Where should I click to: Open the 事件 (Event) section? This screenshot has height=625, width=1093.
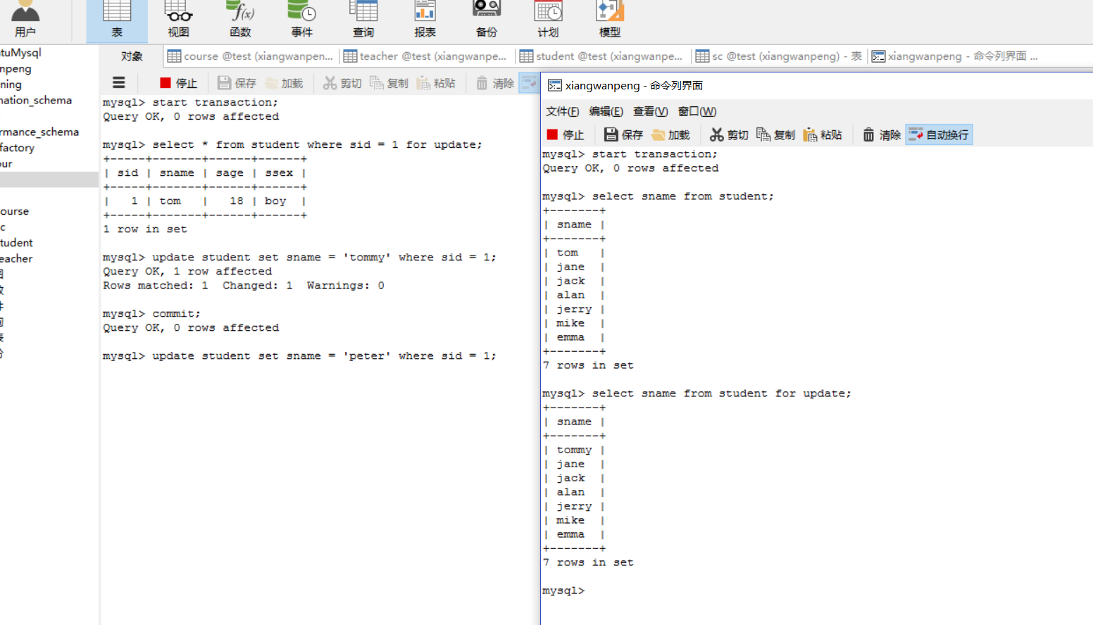pyautogui.click(x=302, y=20)
